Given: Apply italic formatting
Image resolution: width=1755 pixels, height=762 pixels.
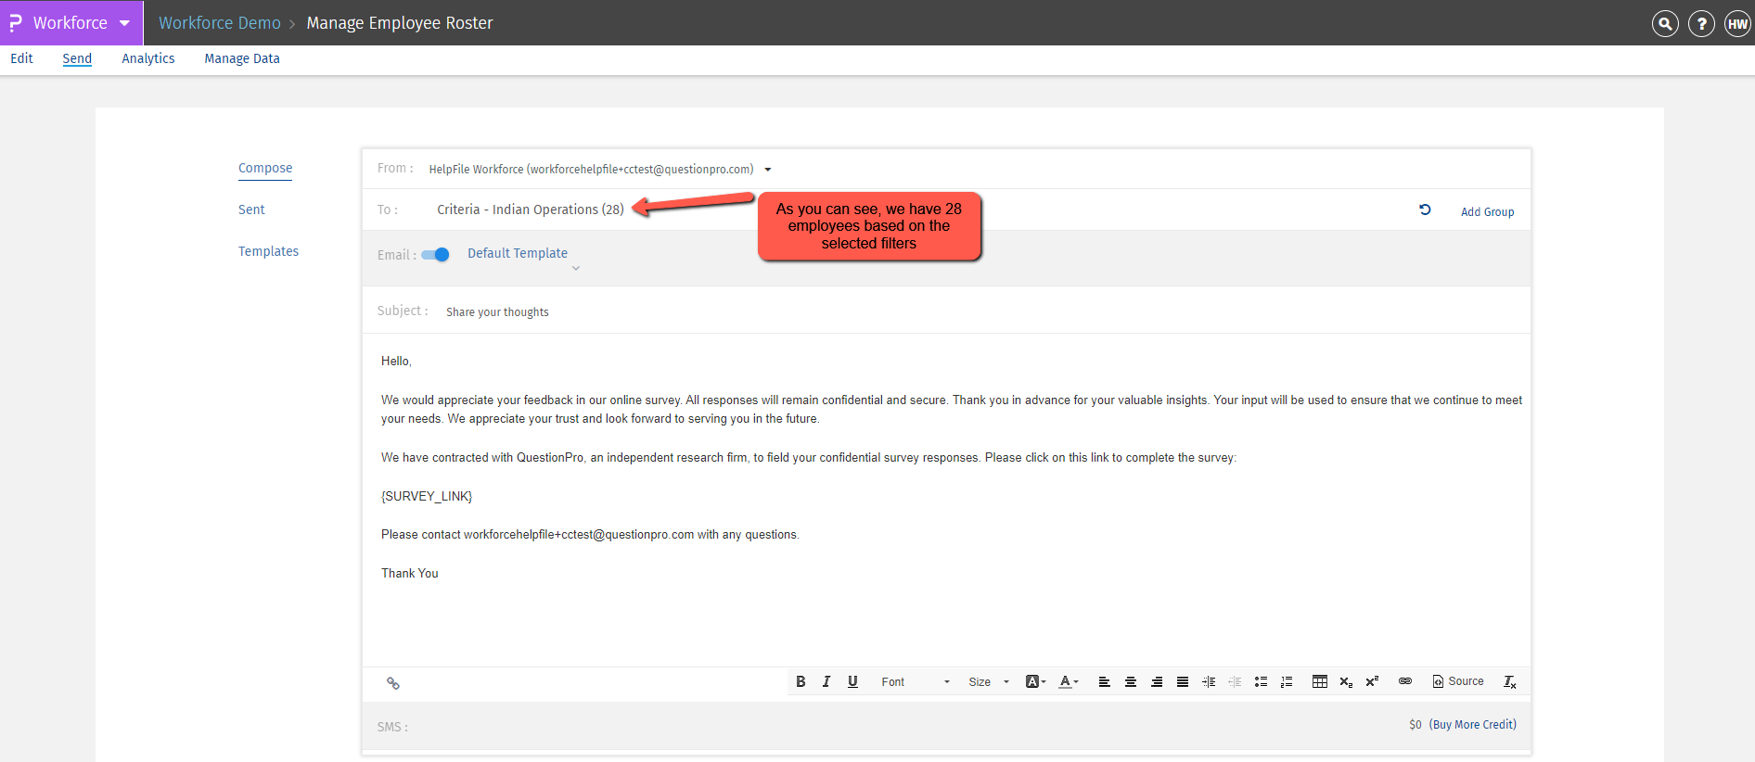Looking at the screenshot, I should point(826,681).
